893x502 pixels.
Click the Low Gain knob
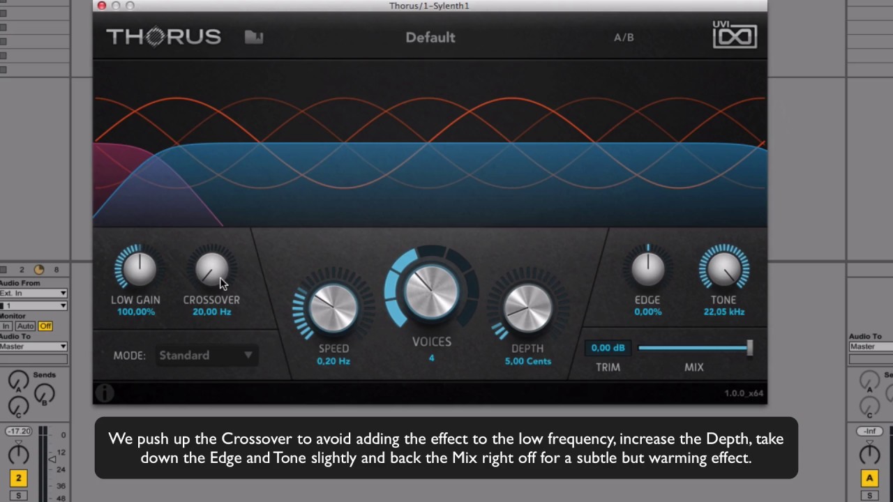pos(138,269)
